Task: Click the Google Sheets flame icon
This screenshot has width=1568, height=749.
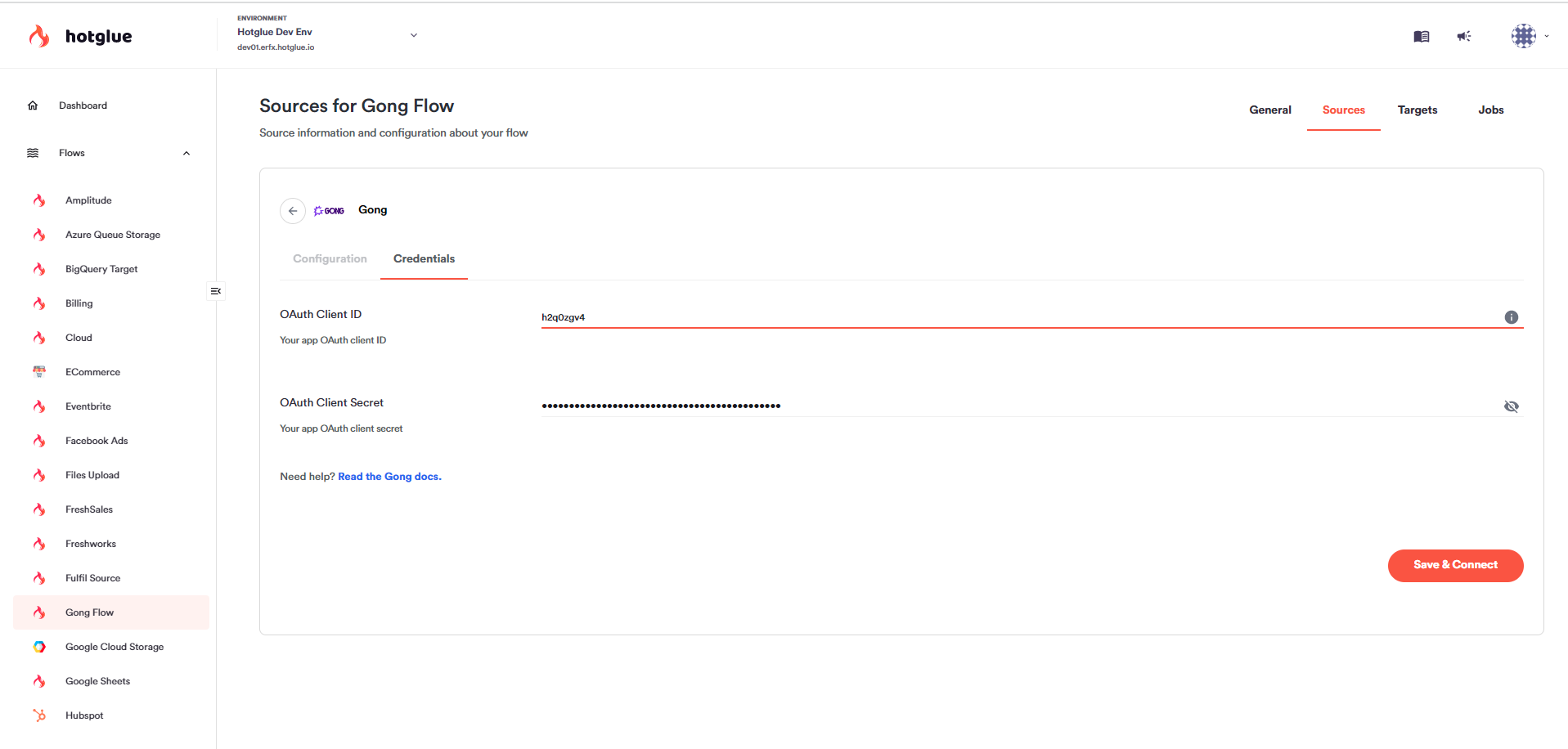Action: point(39,681)
